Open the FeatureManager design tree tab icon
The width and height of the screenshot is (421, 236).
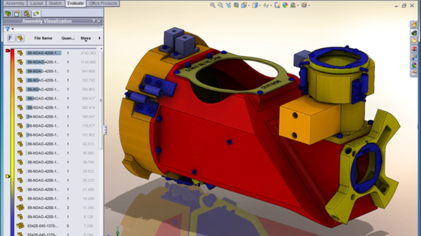coord(8,13)
